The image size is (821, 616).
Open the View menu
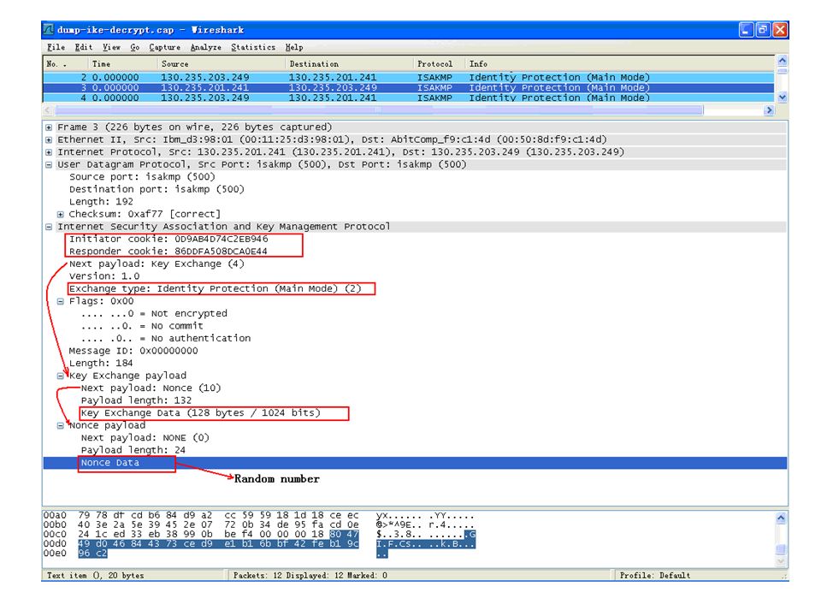[111, 47]
